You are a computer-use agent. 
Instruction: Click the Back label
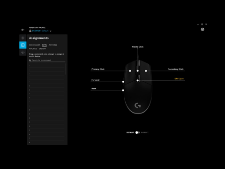tap(94, 89)
